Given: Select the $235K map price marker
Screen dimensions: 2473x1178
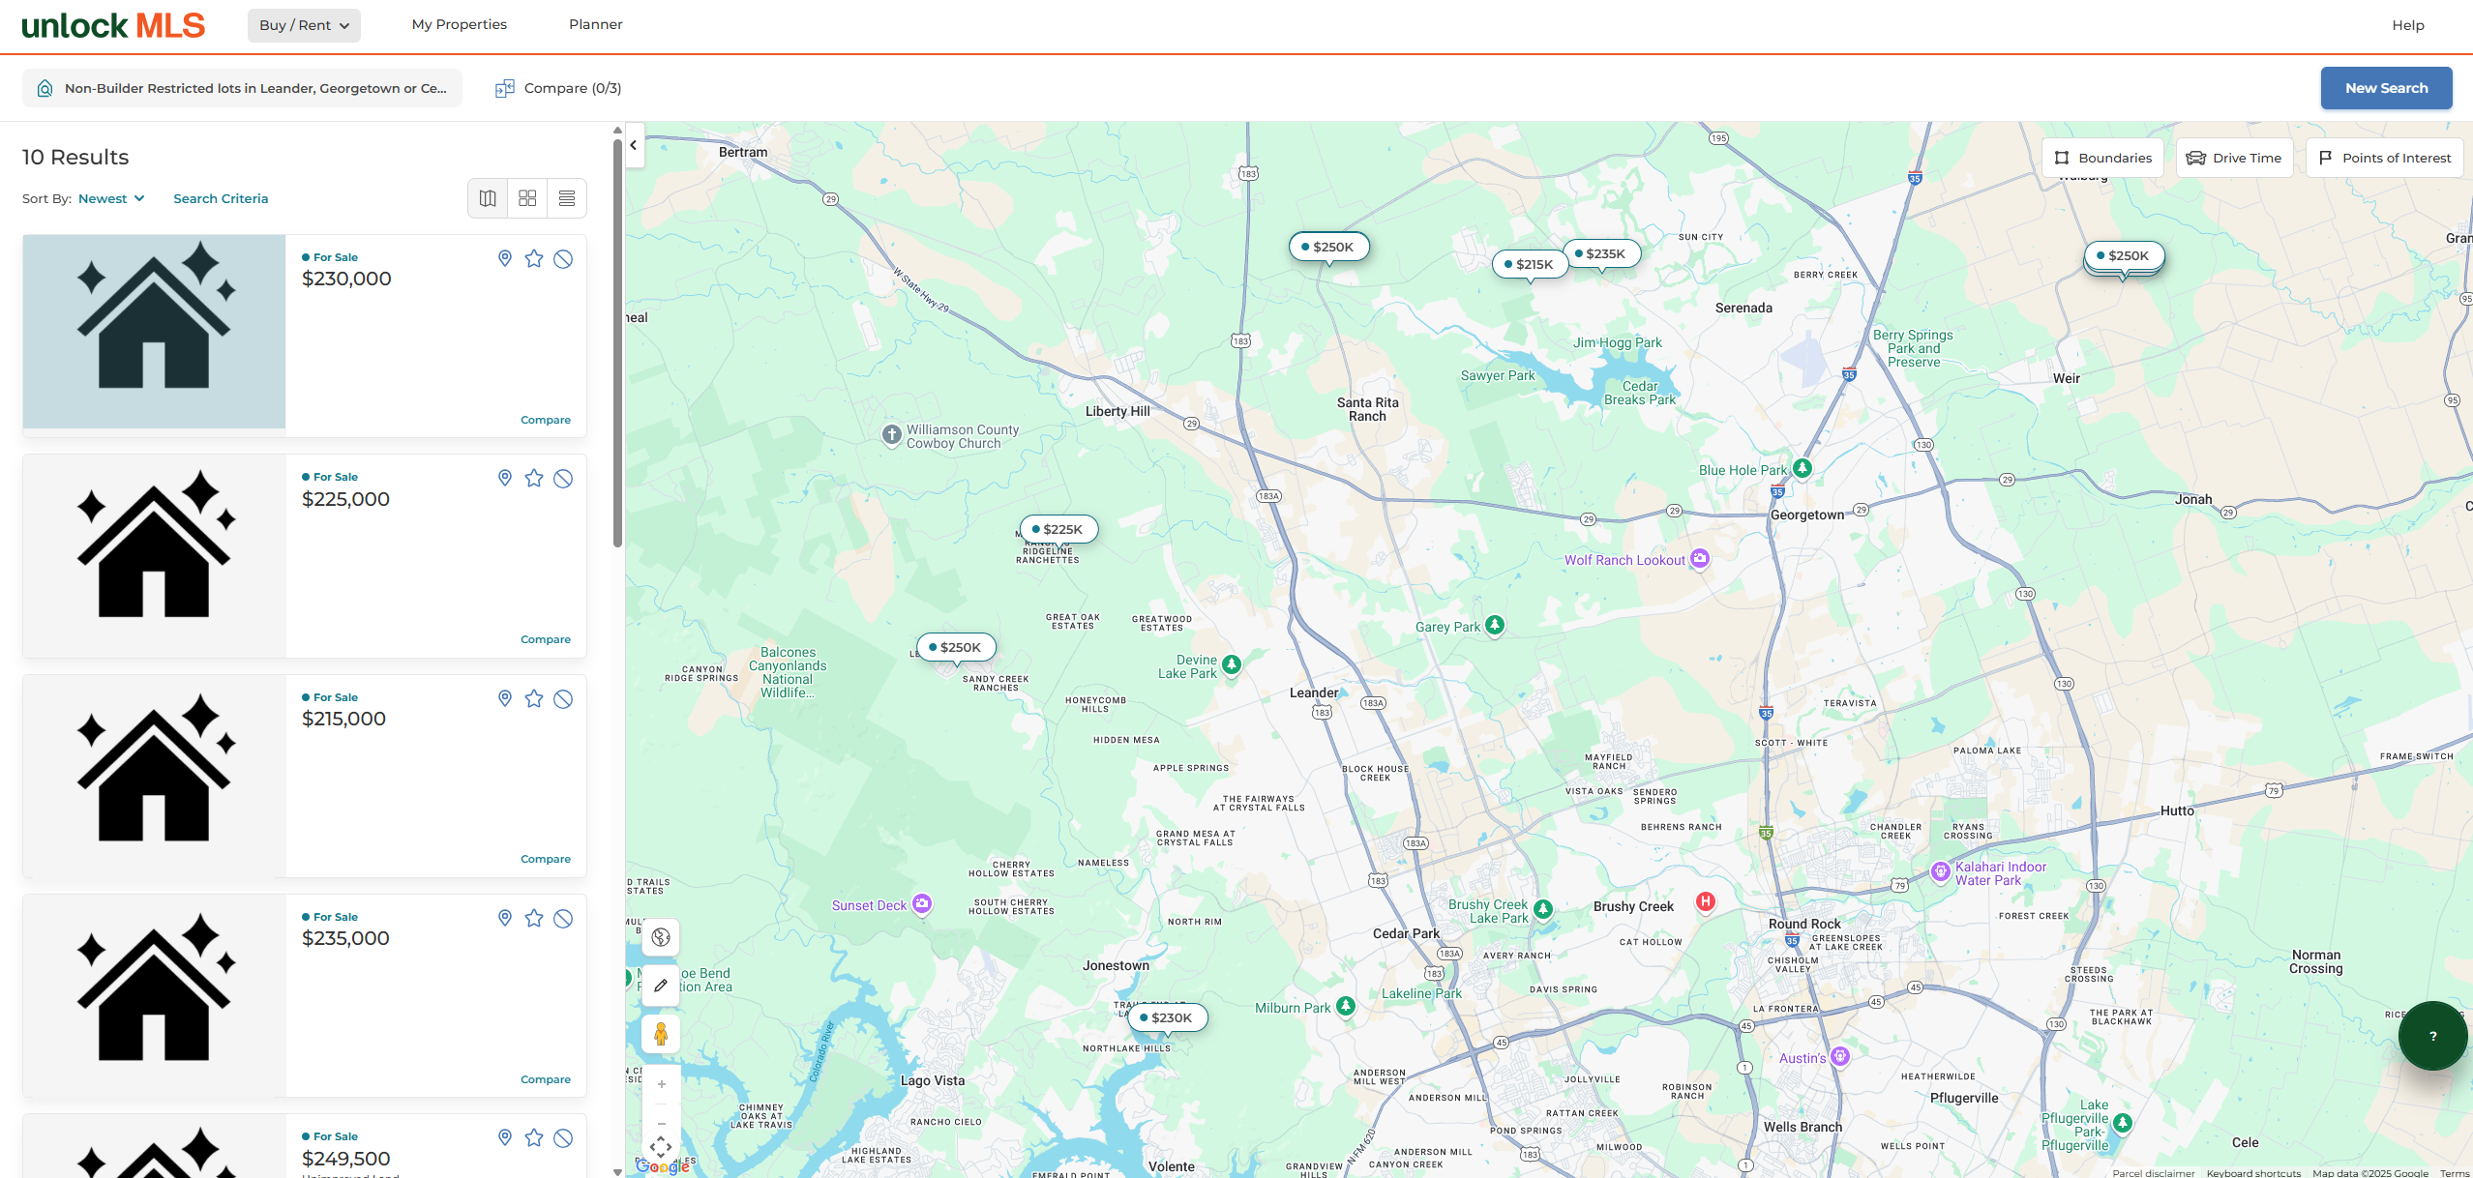Looking at the screenshot, I should pos(1601,253).
